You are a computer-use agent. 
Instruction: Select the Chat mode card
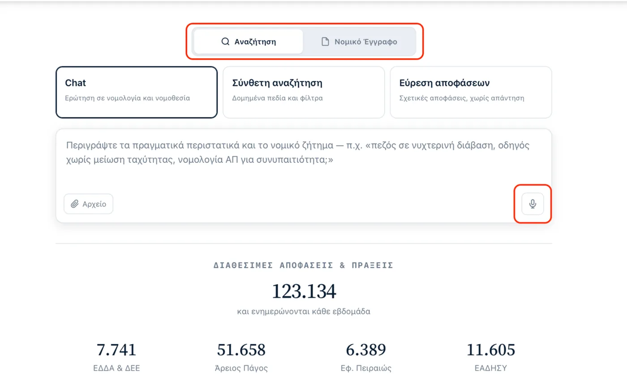point(137,92)
